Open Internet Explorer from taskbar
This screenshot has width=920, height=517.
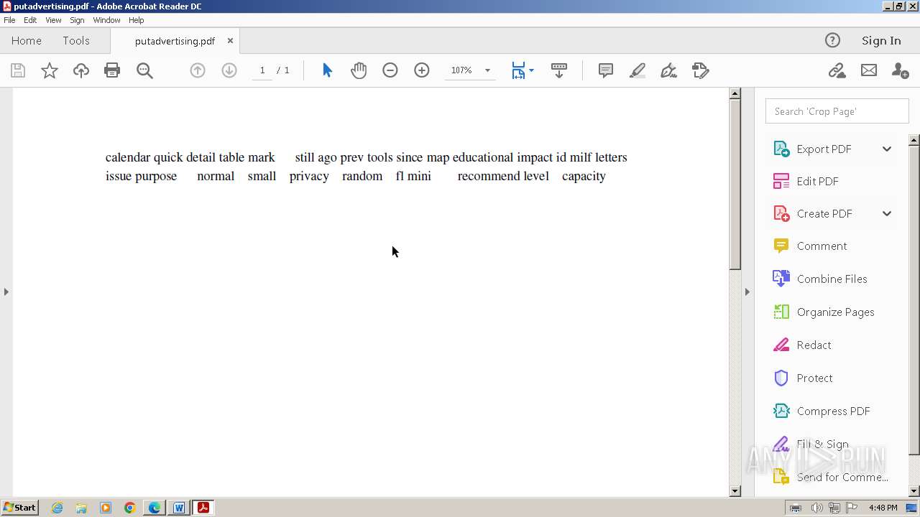click(x=57, y=508)
